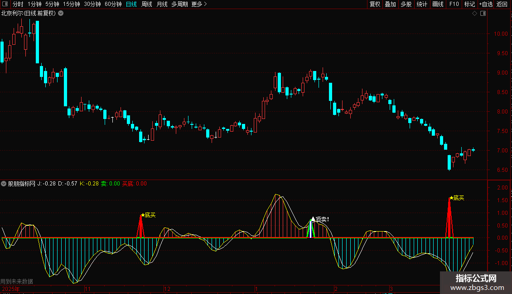
Task: Open the F10 company info
Action: tap(454, 4)
